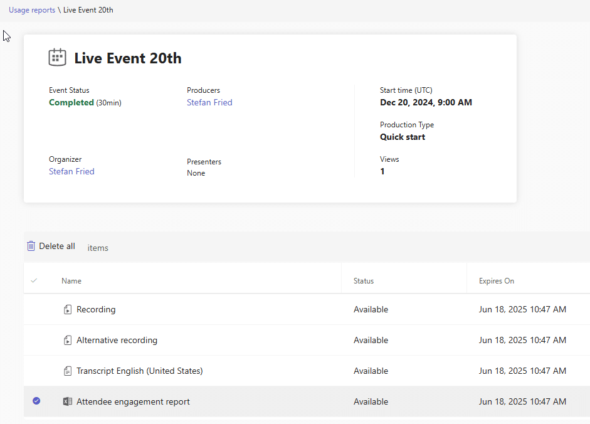Click the Alternative recording file icon

tap(68, 341)
